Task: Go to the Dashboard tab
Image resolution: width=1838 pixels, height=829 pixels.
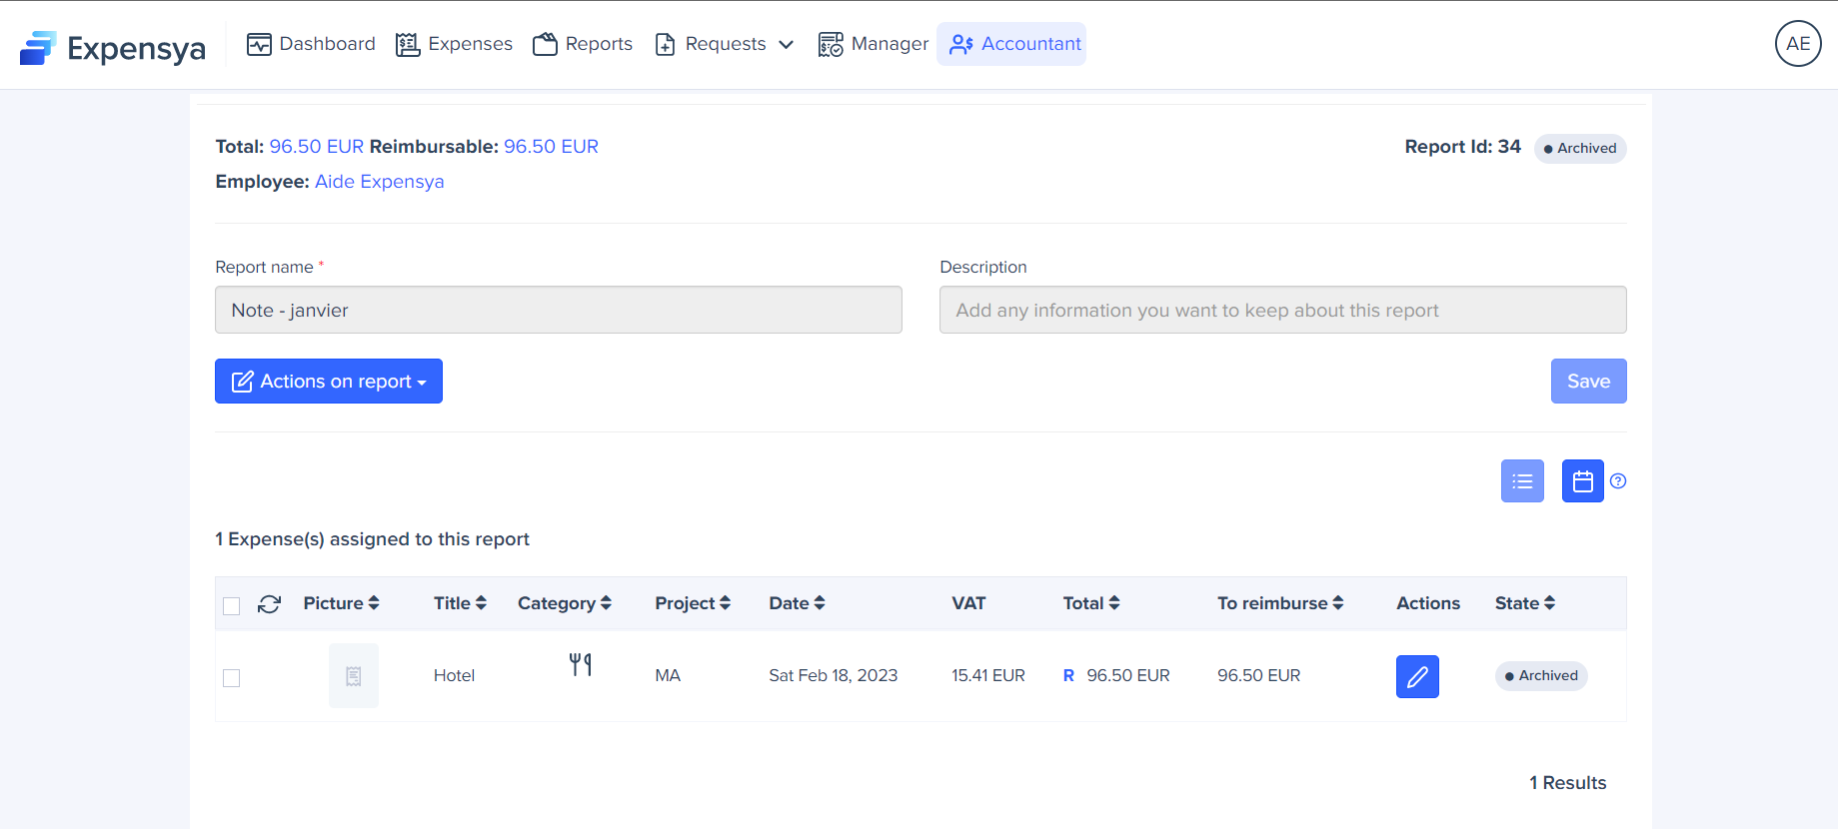Action: click(311, 44)
